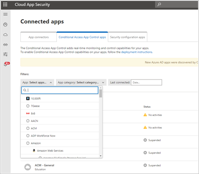
Task: Select the Amazon option in the dropdown
Action: point(60,143)
